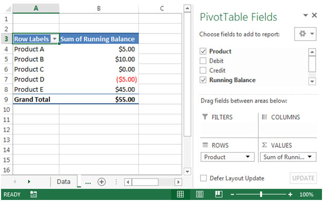Check the Debit field checkbox
The height and width of the screenshot is (201, 323).
coord(203,61)
